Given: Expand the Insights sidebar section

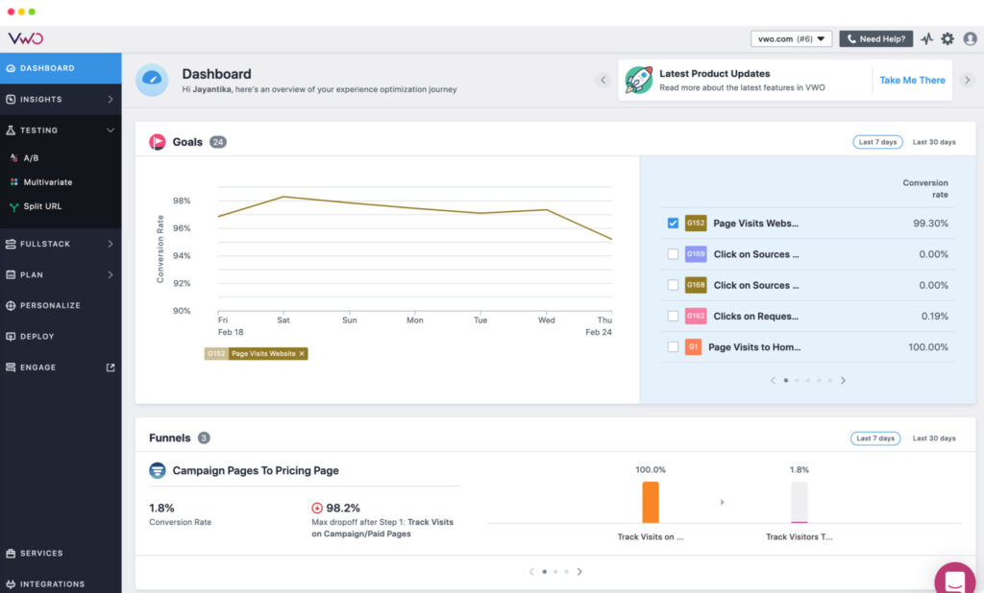Looking at the screenshot, I should tap(61, 99).
